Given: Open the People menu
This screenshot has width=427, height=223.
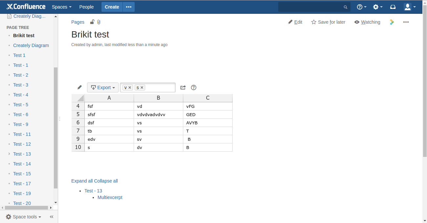Looking at the screenshot, I should pyautogui.click(x=86, y=7).
